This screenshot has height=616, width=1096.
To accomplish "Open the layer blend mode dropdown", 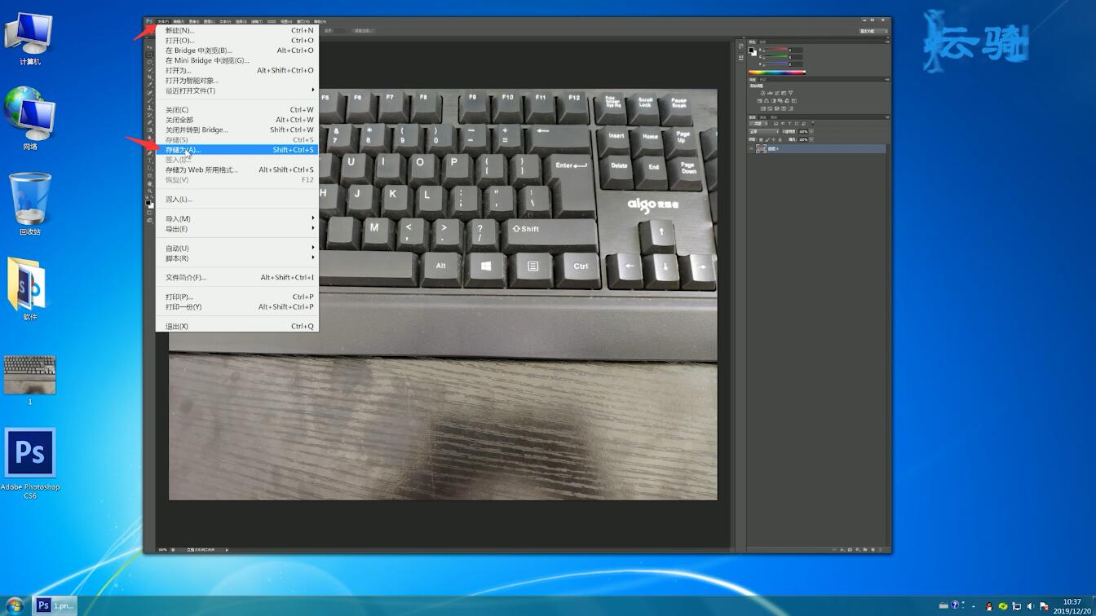I will (764, 131).
